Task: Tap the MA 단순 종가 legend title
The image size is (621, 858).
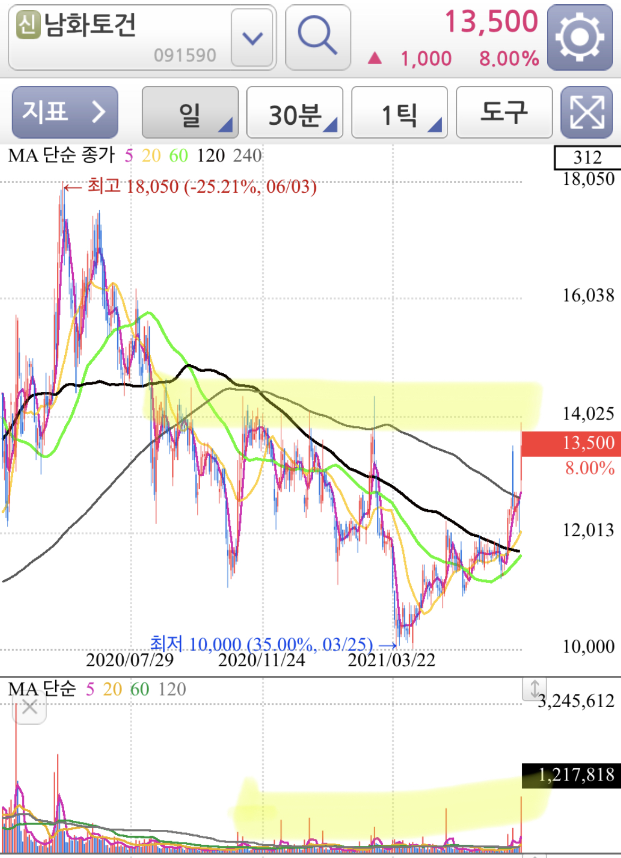Action: click(x=62, y=156)
